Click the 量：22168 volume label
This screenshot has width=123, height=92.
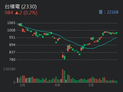(109, 12)
